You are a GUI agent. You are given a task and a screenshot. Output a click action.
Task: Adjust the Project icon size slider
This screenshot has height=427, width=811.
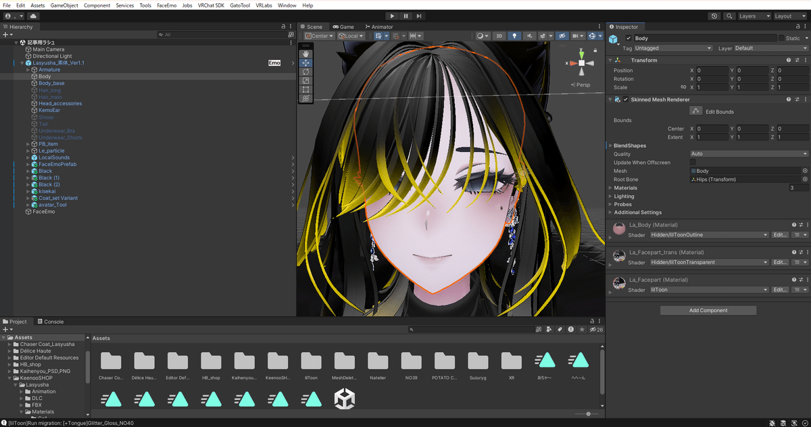(x=587, y=413)
